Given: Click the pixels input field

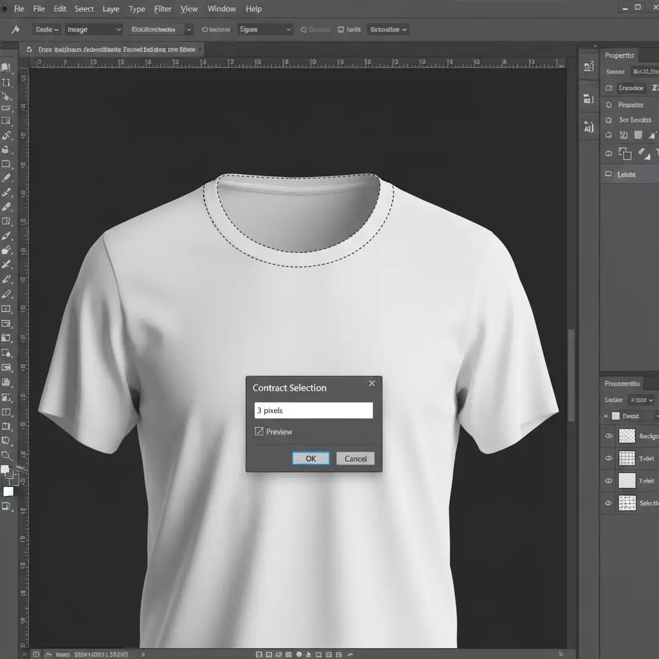Looking at the screenshot, I should [x=313, y=411].
